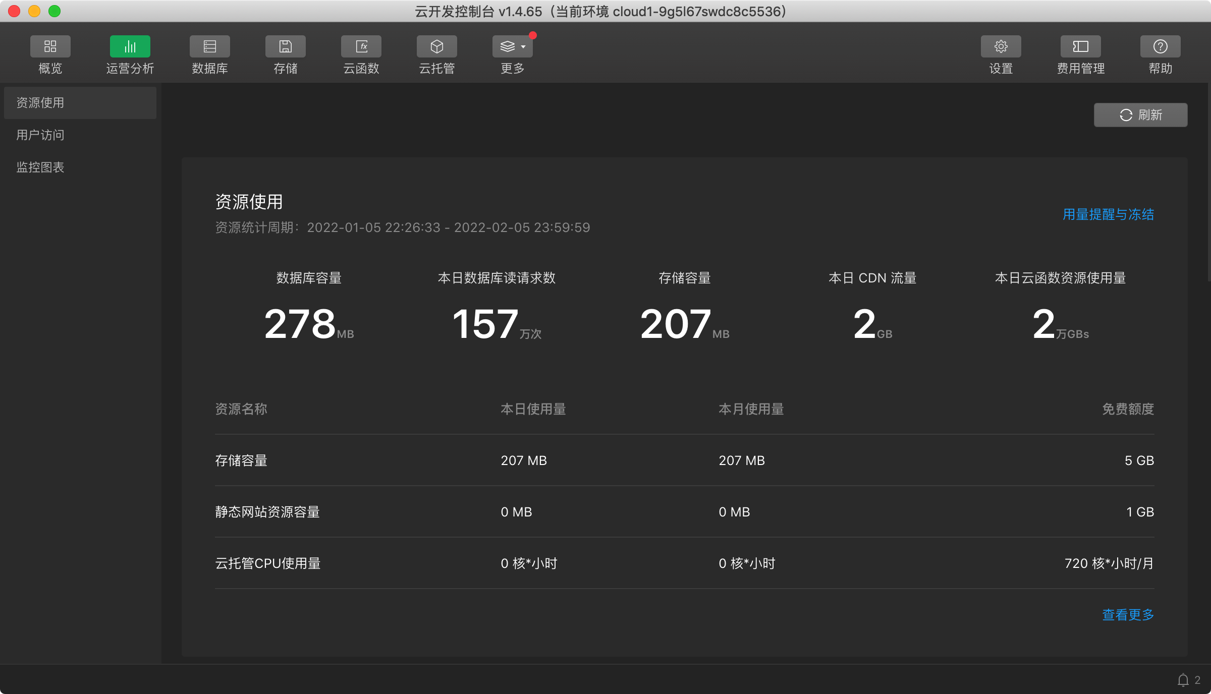Switch to 监控图表 in the sidebar

(40, 167)
